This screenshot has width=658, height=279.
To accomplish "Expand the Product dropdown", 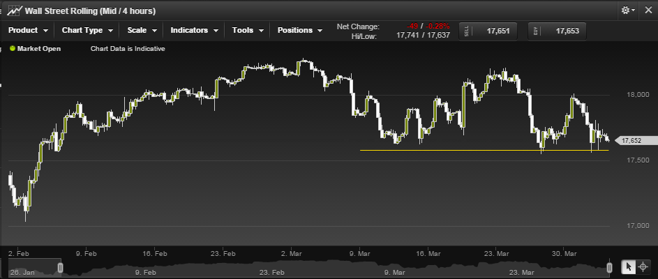I will (28, 31).
